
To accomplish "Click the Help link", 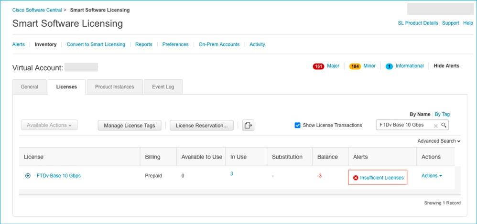I will click(x=468, y=23).
